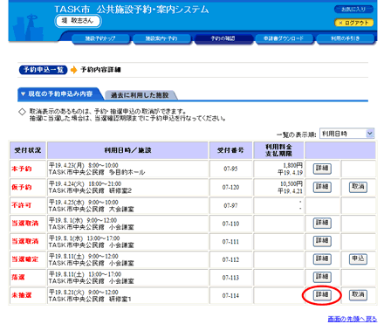Click 詳細 for reservation 07-113
The height and width of the screenshot is (331, 384).
click(x=322, y=277)
